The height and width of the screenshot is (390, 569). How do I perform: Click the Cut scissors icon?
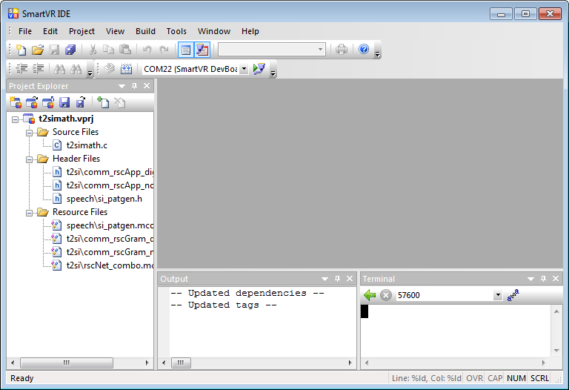click(93, 50)
